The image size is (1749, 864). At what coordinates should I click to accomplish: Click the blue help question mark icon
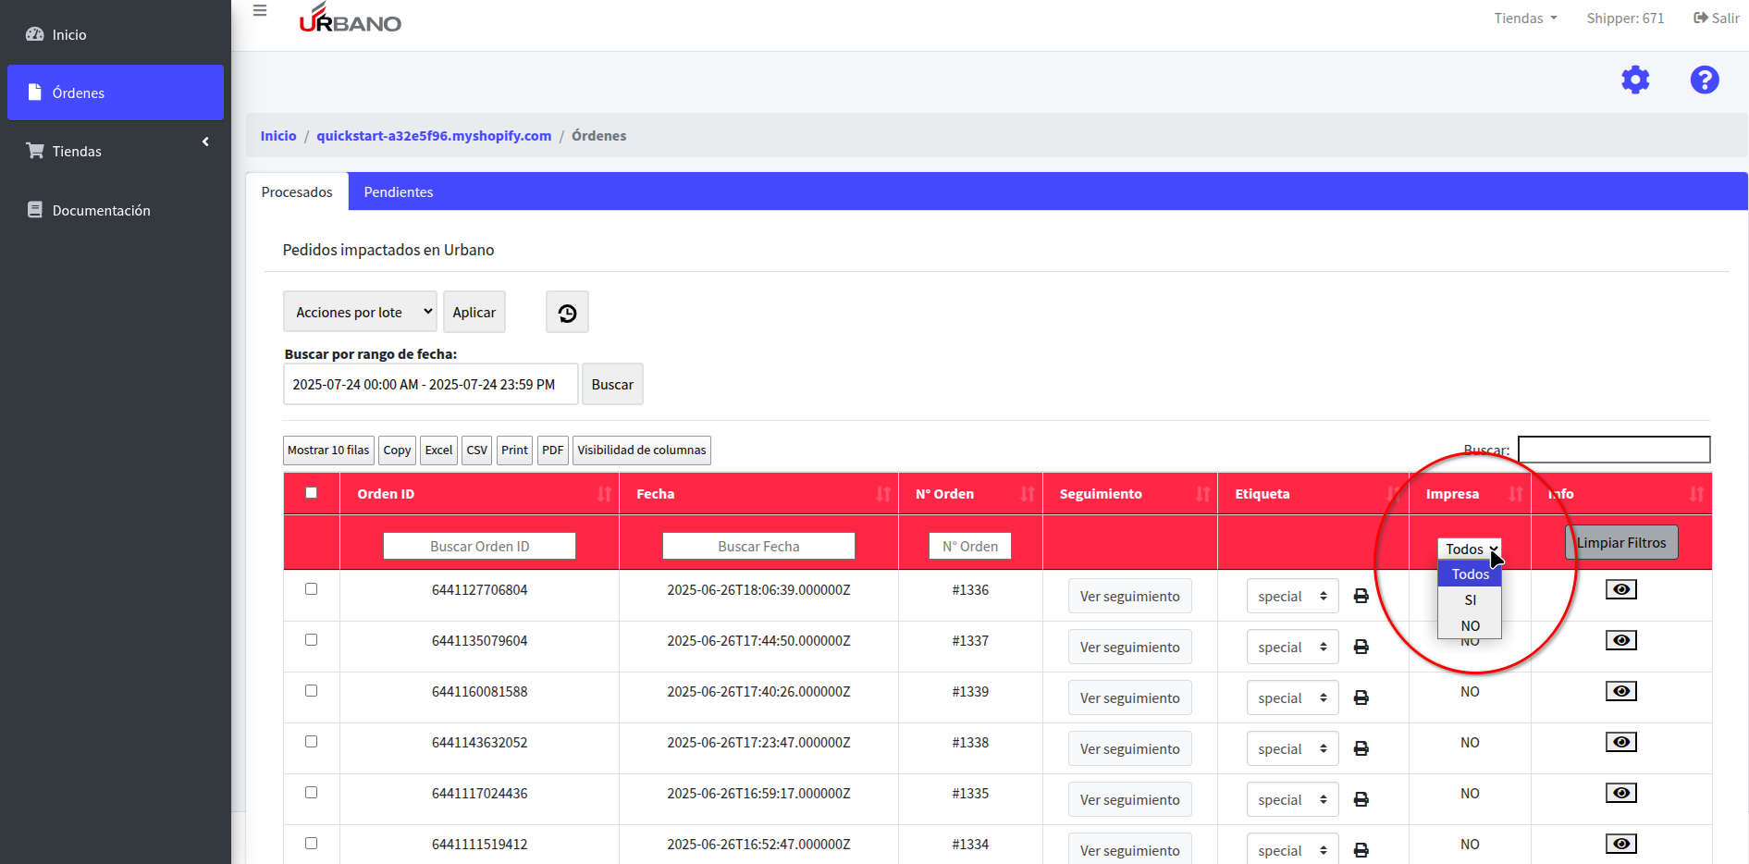(1704, 80)
